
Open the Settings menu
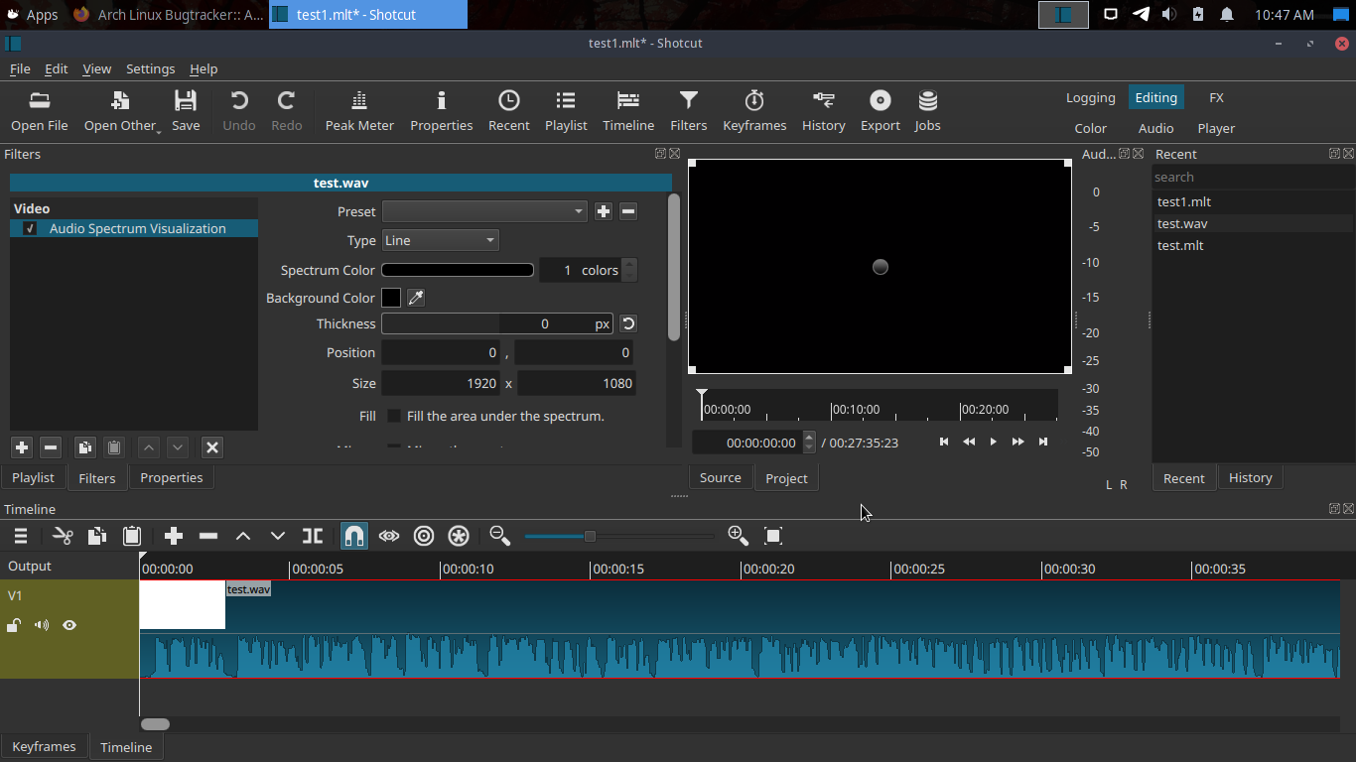(150, 68)
